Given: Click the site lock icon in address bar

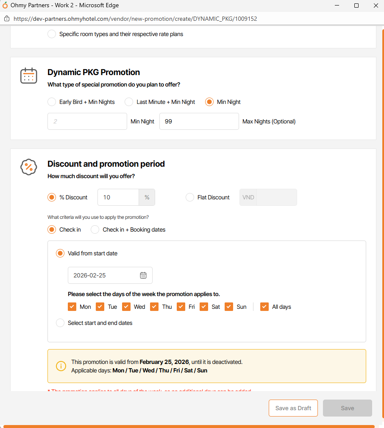Looking at the screenshot, I should coord(6,19).
